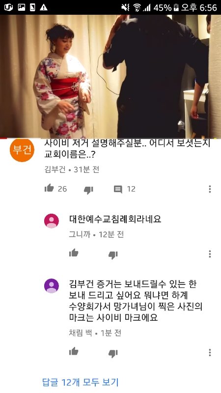Tap the purple avatar of 채림 백
The width and height of the screenshot is (221, 393).
point(52,286)
